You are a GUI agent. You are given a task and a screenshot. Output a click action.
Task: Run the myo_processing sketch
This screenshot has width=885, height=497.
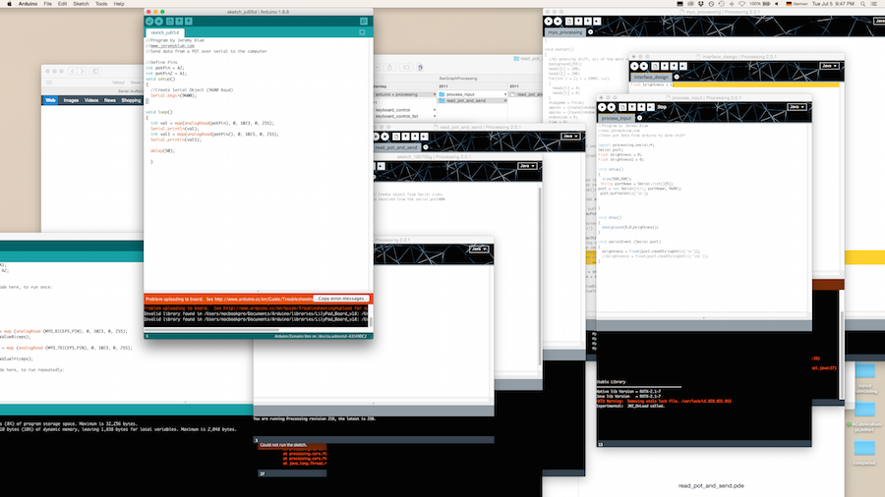549,22
